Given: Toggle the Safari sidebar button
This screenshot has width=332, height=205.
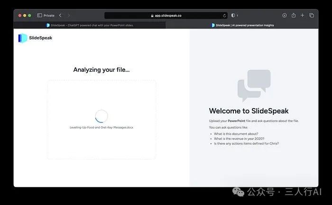Looking at the screenshot, I should point(39,15).
